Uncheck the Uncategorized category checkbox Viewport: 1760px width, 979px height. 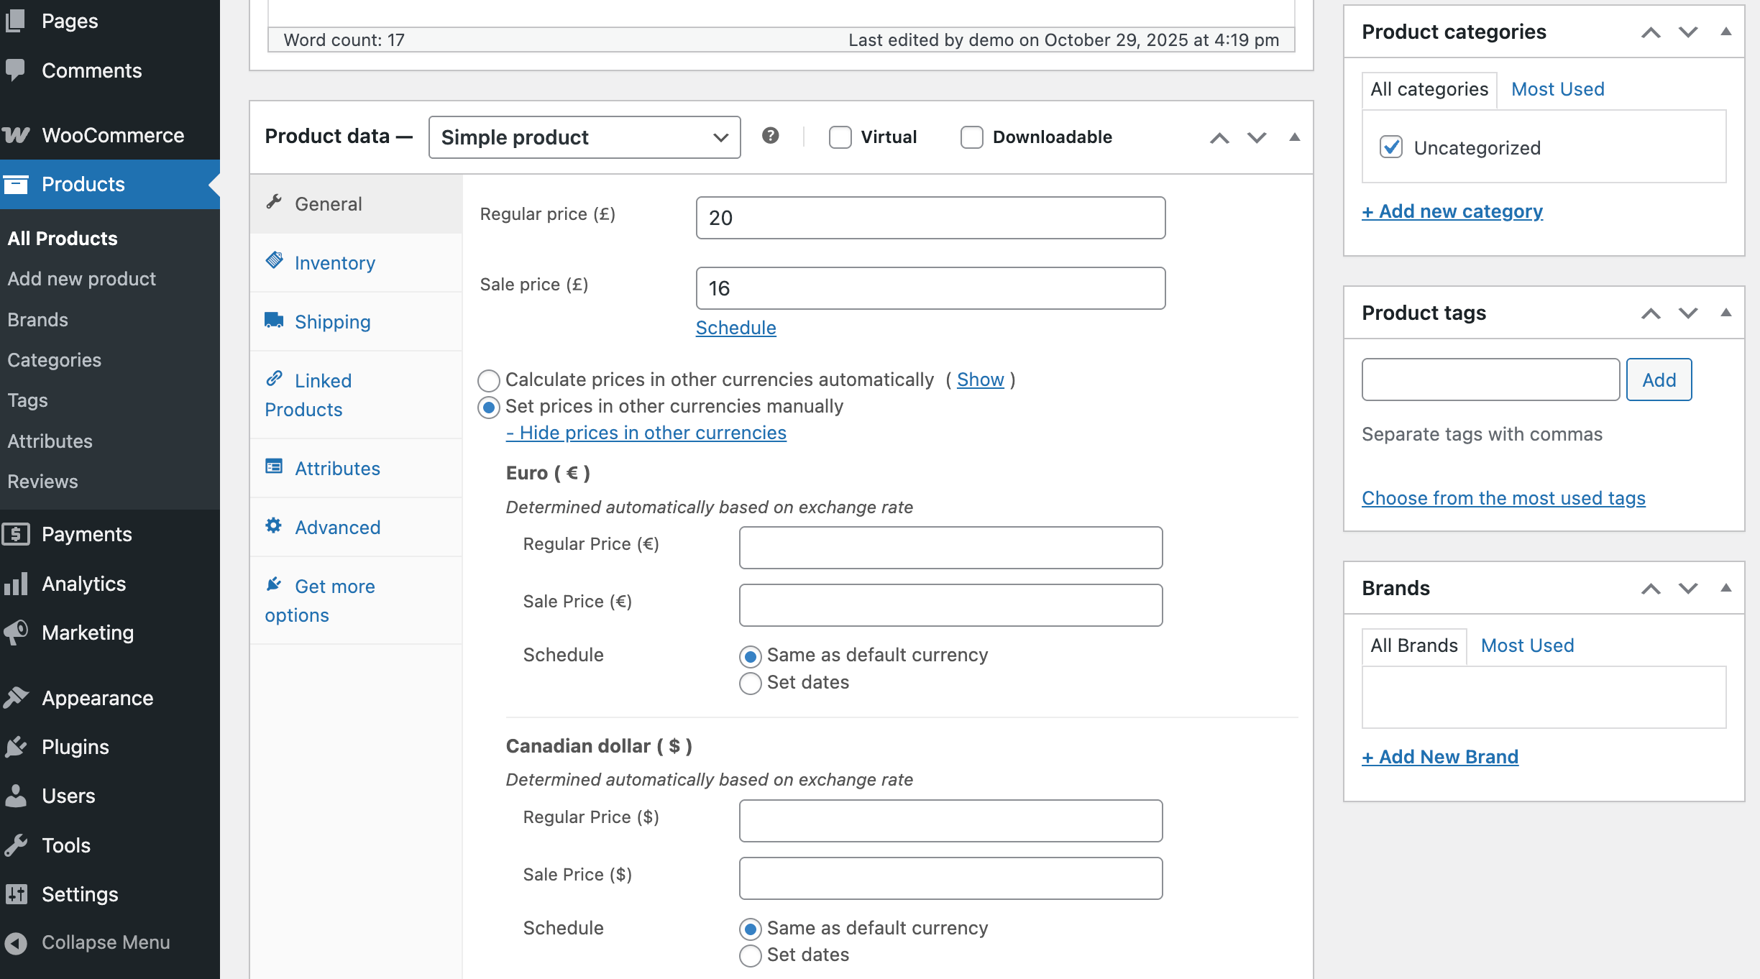click(x=1391, y=147)
